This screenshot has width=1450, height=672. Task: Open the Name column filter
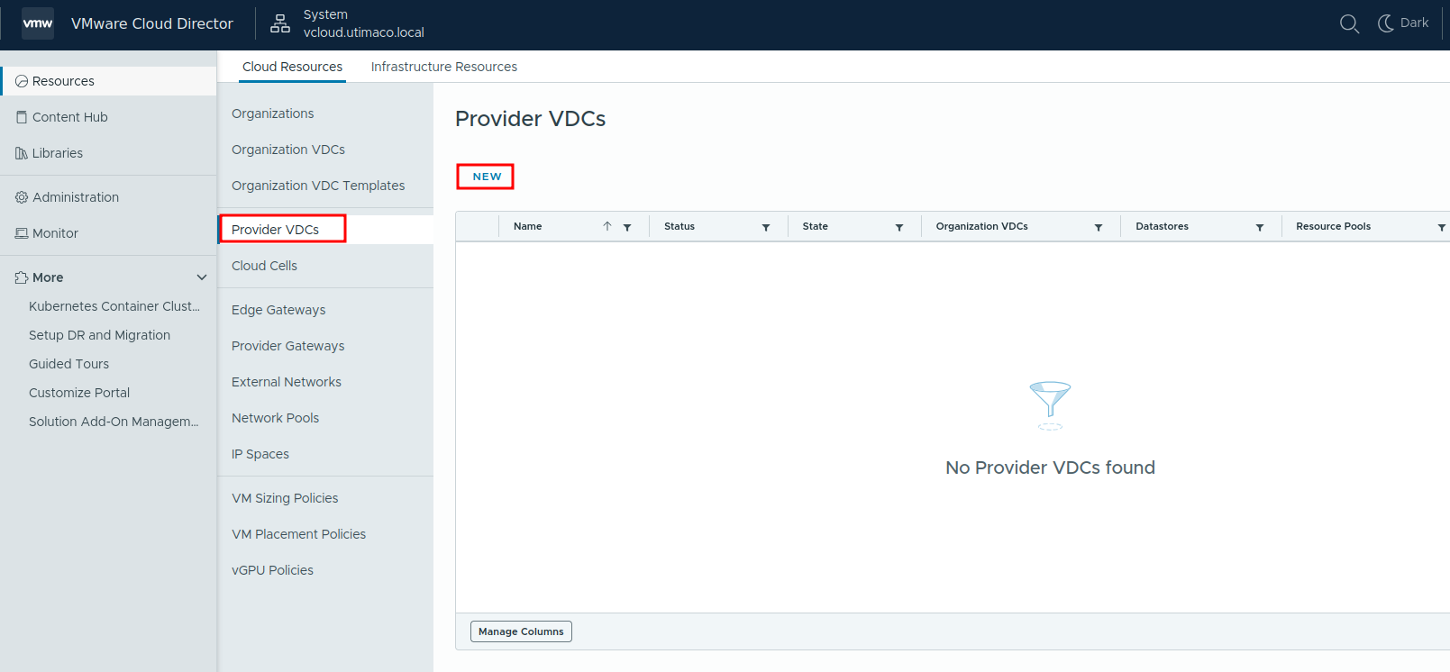[627, 227]
